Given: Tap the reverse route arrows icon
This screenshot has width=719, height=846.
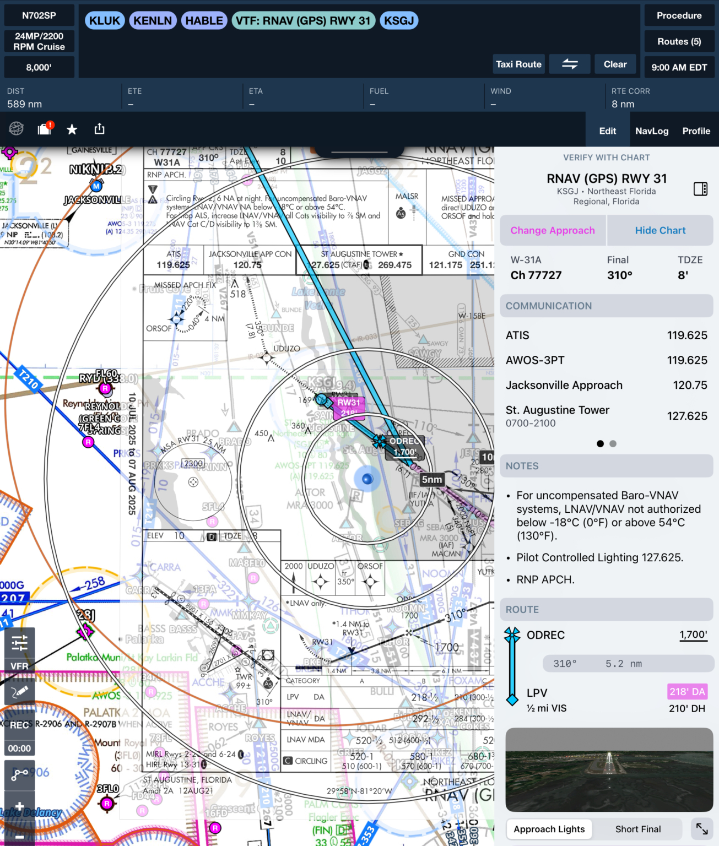Looking at the screenshot, I should tap(570, 64).
